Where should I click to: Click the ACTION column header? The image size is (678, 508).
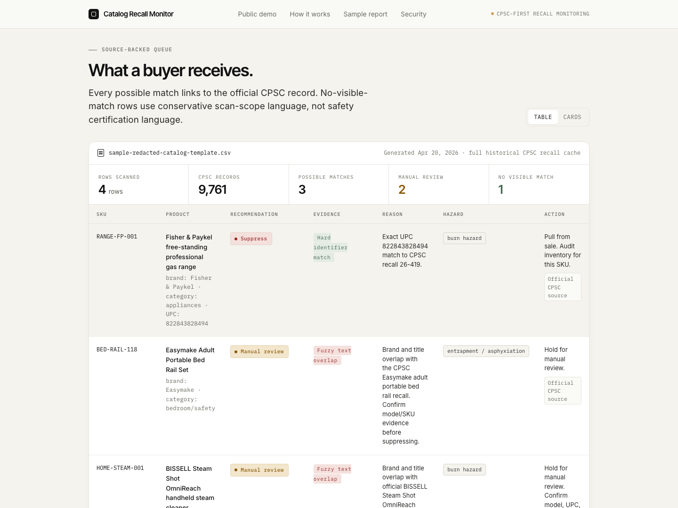pyautogui.click(x=554, y=214)
